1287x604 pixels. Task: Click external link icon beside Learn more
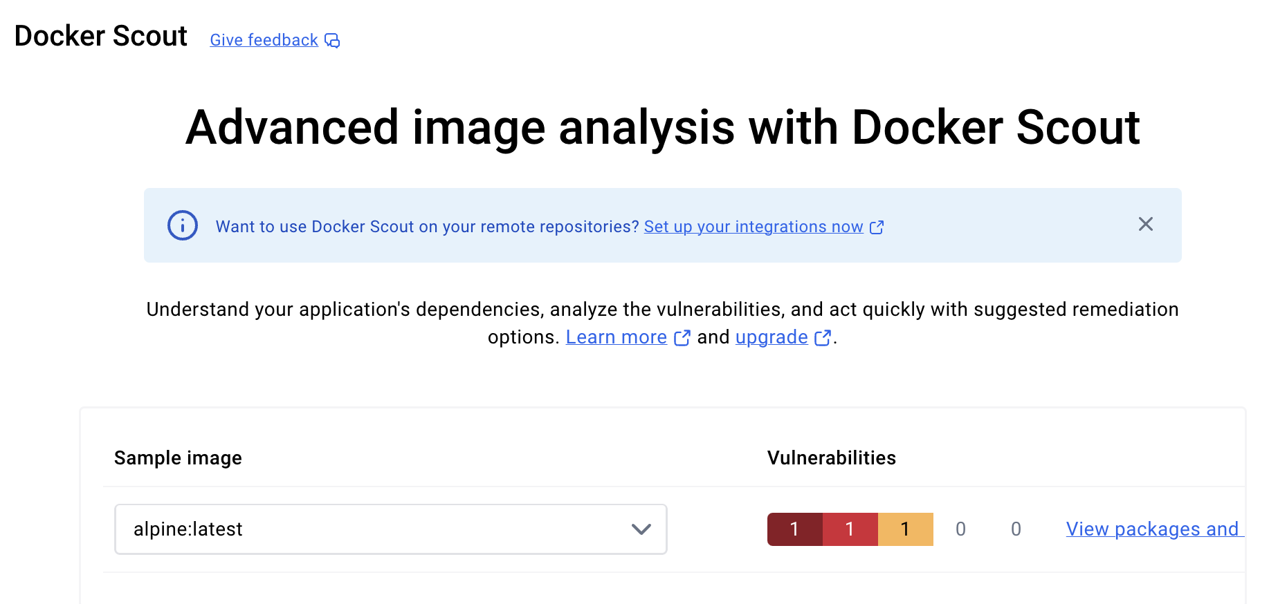[x=682, y=338]
